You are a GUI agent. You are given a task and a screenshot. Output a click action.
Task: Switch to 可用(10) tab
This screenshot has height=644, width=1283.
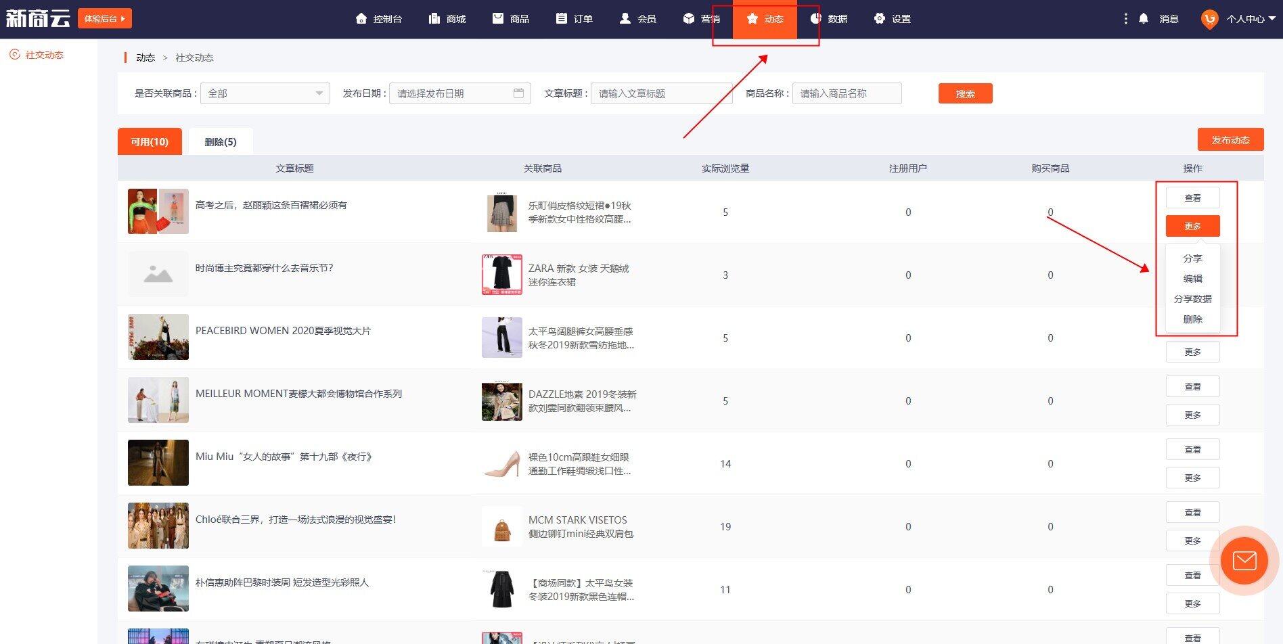click(x=150, y=141)
